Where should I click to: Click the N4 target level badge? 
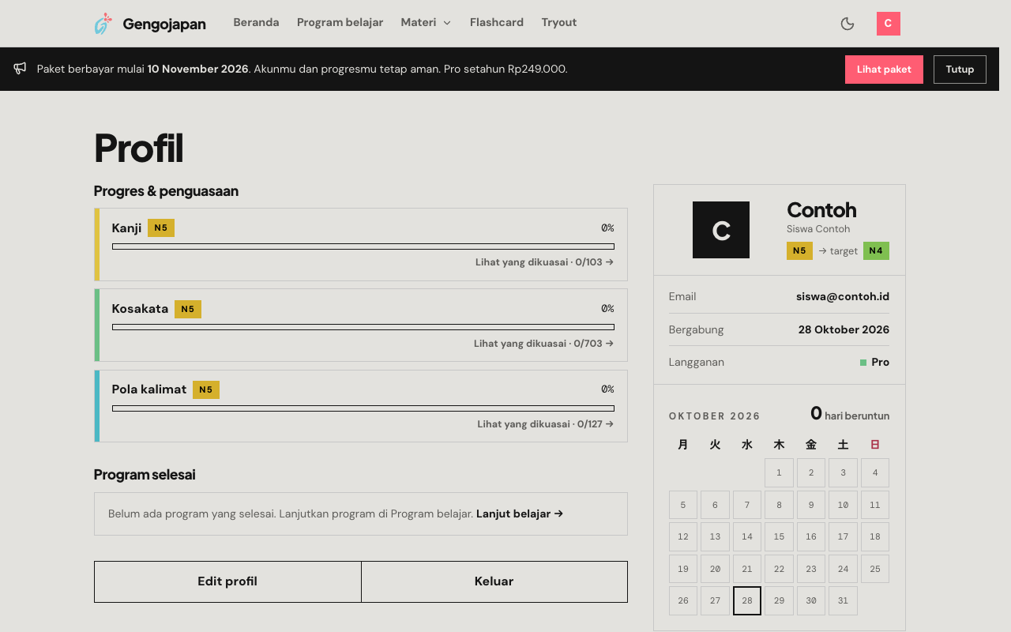pos(876,250)
